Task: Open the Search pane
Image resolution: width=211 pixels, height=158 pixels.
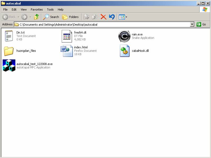Action: pos(51,17)
